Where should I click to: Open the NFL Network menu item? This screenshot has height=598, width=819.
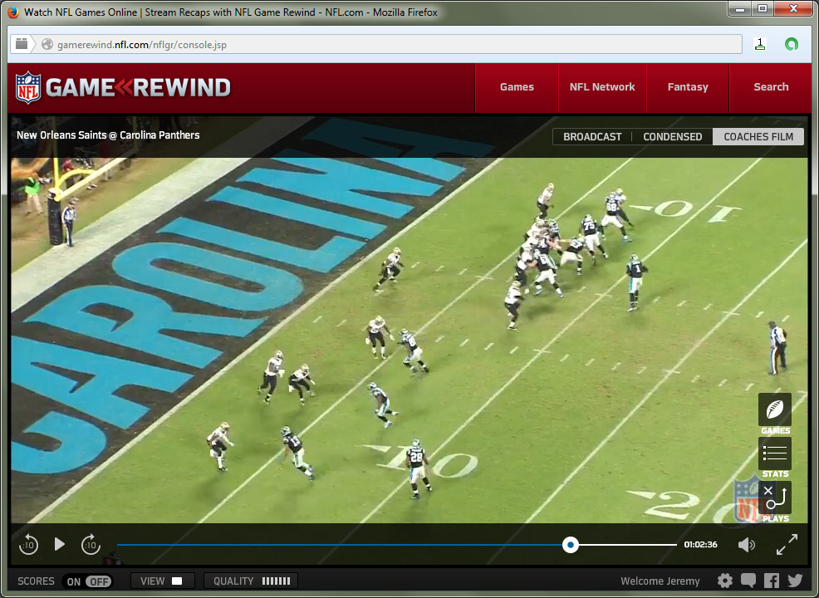[x=602, y=87]
